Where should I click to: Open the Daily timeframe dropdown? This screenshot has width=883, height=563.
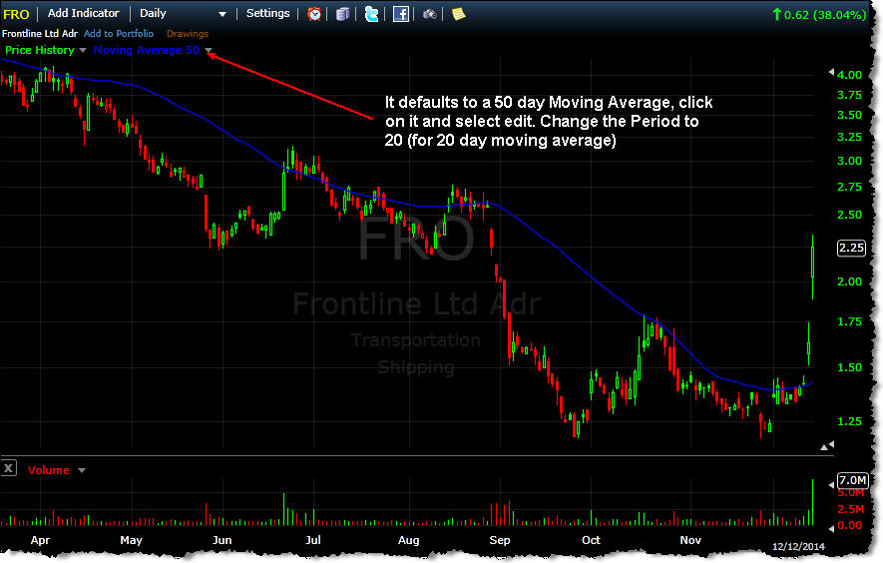click(x=183, y=14)
